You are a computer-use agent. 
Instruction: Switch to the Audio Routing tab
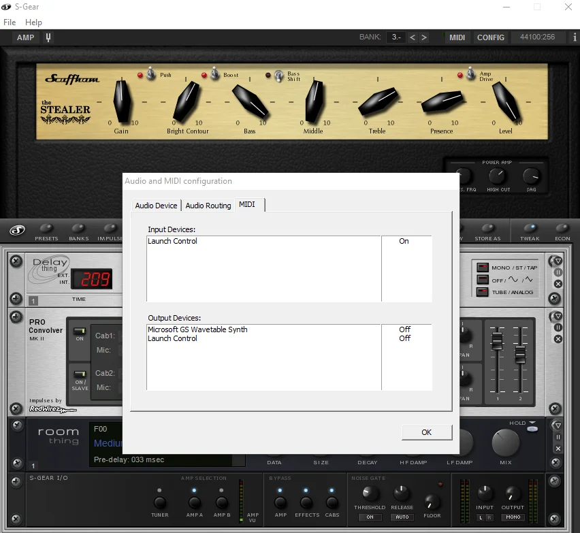pos(208,206)
